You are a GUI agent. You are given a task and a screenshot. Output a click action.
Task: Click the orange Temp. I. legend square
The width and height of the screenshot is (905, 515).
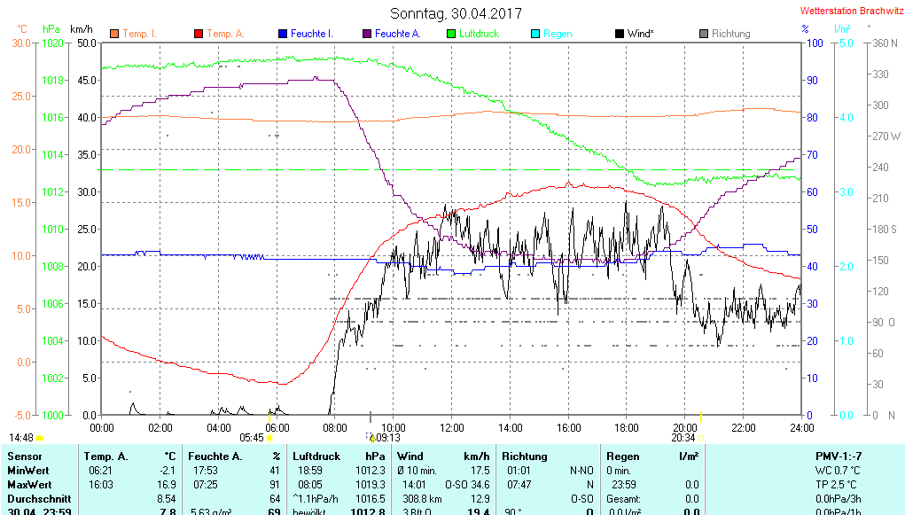(x=114, y=34)
